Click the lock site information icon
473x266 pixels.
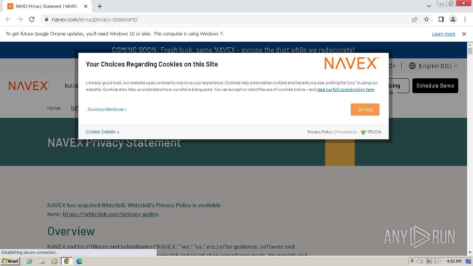(x=46, y=20)
